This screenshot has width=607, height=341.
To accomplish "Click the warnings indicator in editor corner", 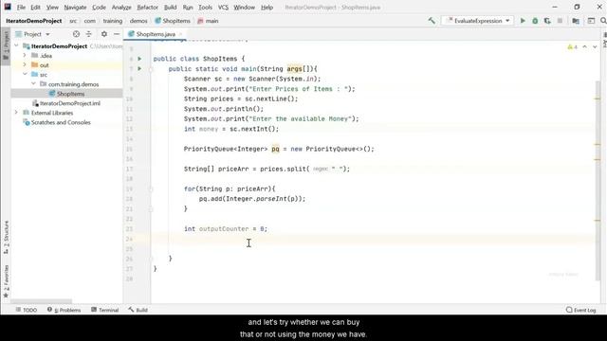I will tap(572, 46).
